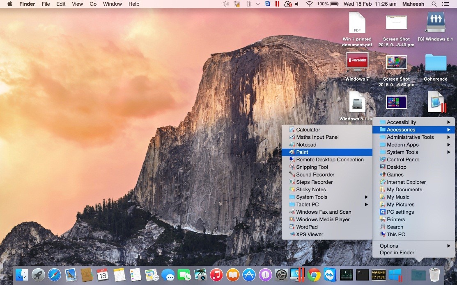The image size is (457, 285).
Task: Click the Maheesh user name in menu bar
Action: pyautogui.click(x=413, y=4)
